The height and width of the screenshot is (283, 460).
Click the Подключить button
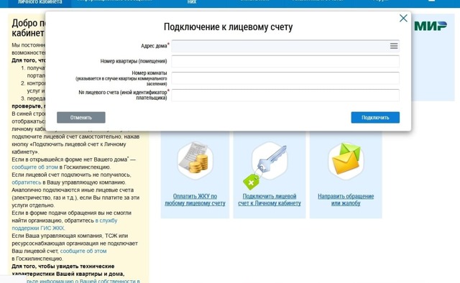[x=375, y=117]
